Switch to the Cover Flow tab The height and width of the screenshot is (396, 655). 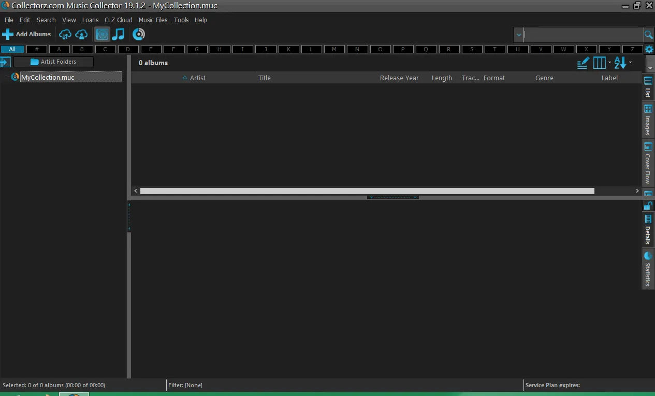tap(647, 163)
